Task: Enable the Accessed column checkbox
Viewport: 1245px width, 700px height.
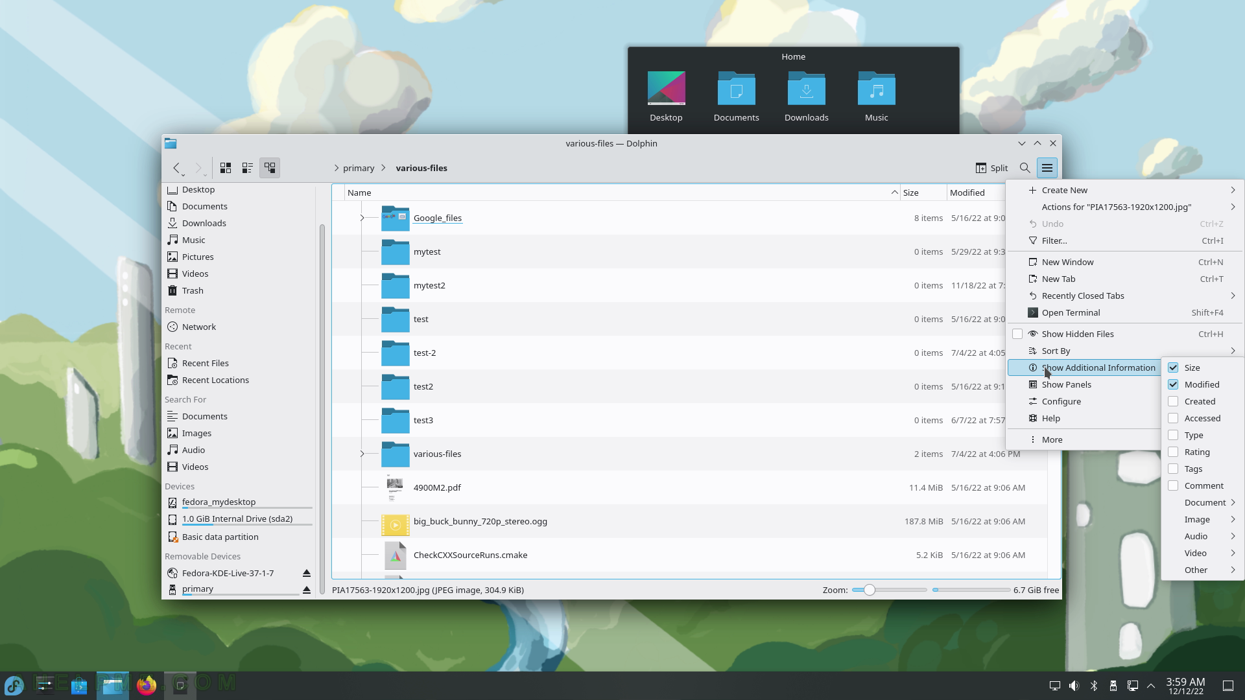Action: (x=1173, y=418)
